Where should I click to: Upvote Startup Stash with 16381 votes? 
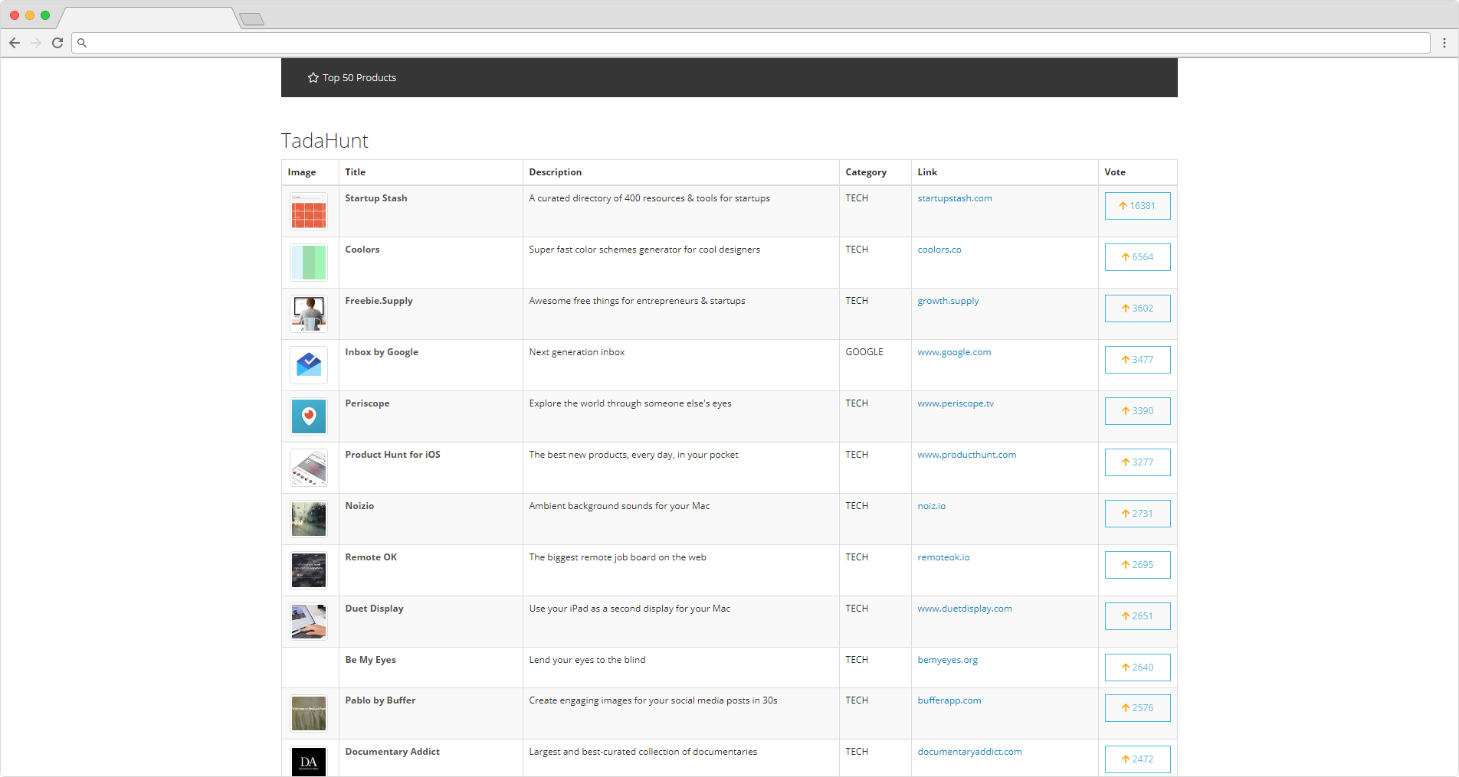[x=1137, y=206]
